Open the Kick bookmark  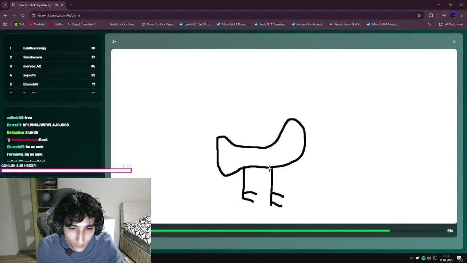(x=20, y=24)
